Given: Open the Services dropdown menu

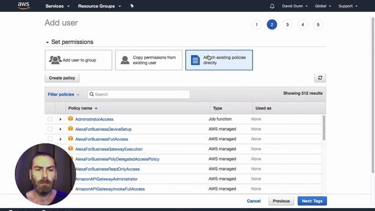Looking at the screenshot, I should coord(57,6).
